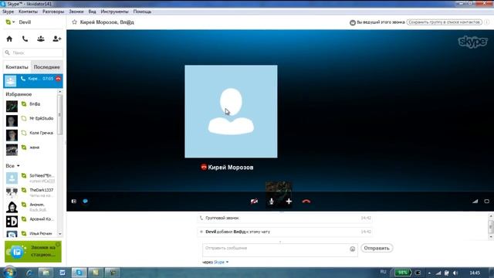Mute the microphone in call bar
494x278 pixels.
271,201
